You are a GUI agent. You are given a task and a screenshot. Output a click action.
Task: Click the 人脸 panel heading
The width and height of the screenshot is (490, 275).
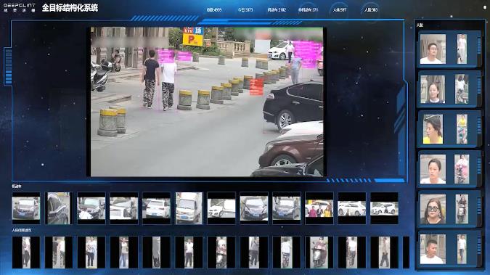click(x=420, y=25)
